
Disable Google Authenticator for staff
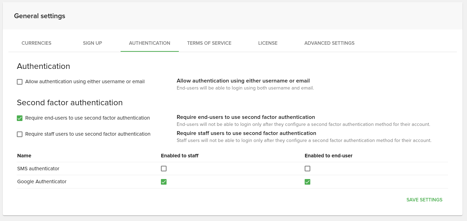(164, 182)
